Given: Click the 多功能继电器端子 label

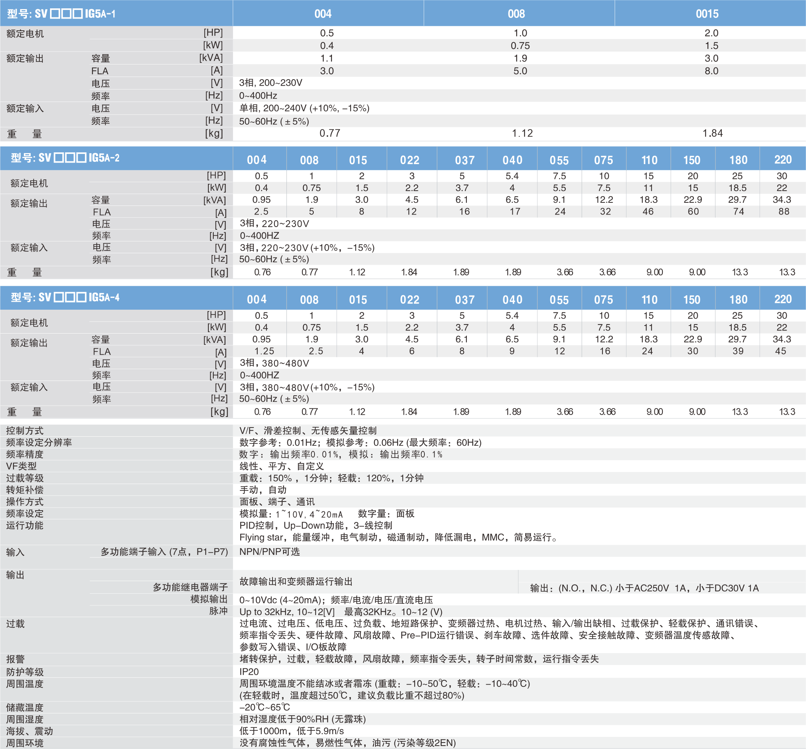Looking at the screenshot, I should 190,587.
